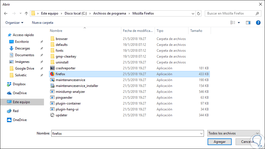Click the Help question mark icon
Viewport: 265px width, 149px height.
point(258,23)
